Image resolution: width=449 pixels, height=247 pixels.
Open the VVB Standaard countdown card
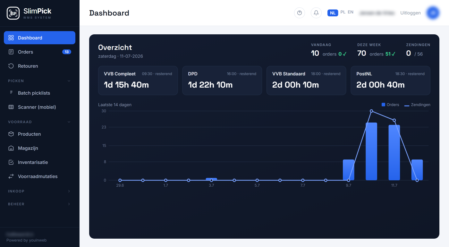point(306,81)
